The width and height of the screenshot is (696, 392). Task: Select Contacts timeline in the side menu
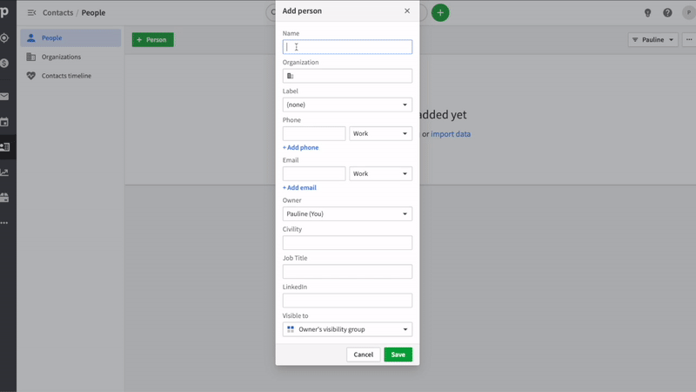(x=66, y=76)
